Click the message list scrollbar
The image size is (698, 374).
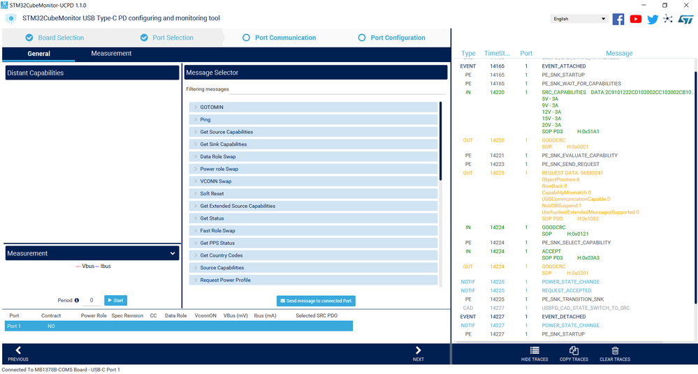pos(440,141)
